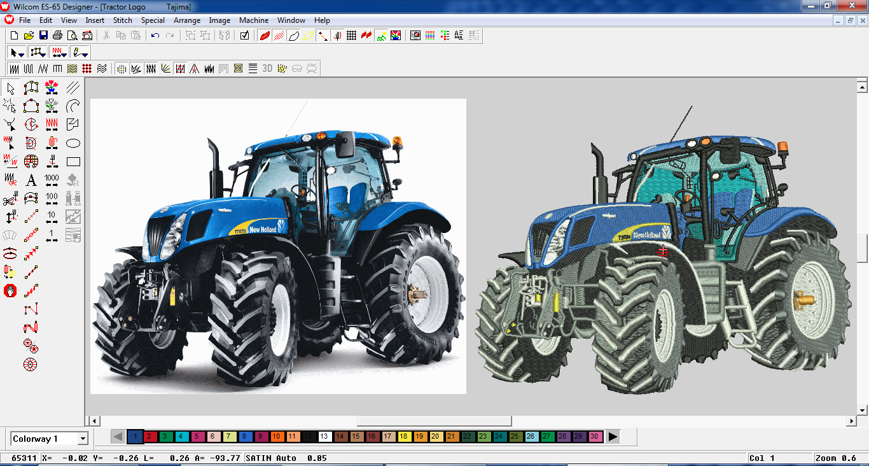Open the Machine menu
Image resolution: width=869 pixels, height=466 pixels.
[x=254, y=20]
